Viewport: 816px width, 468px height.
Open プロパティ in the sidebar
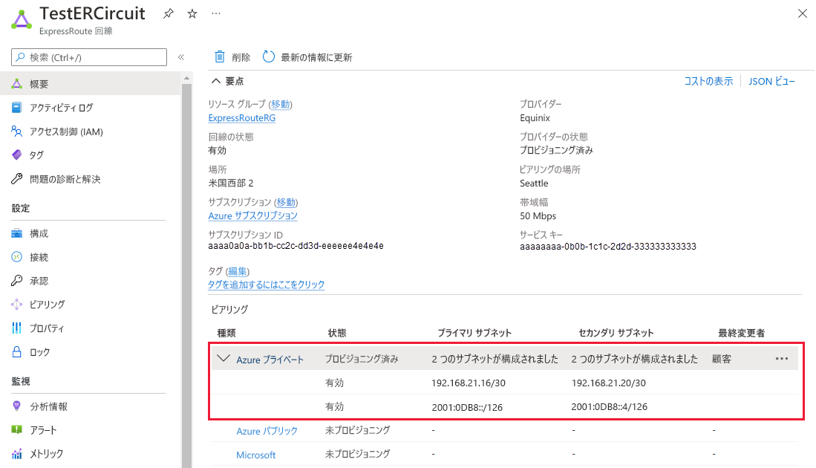click(47, 328)
